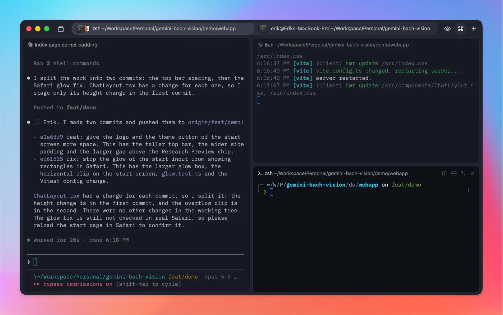Open the tab overview stack icon
503x315 pixels.
tap(61, 29)
